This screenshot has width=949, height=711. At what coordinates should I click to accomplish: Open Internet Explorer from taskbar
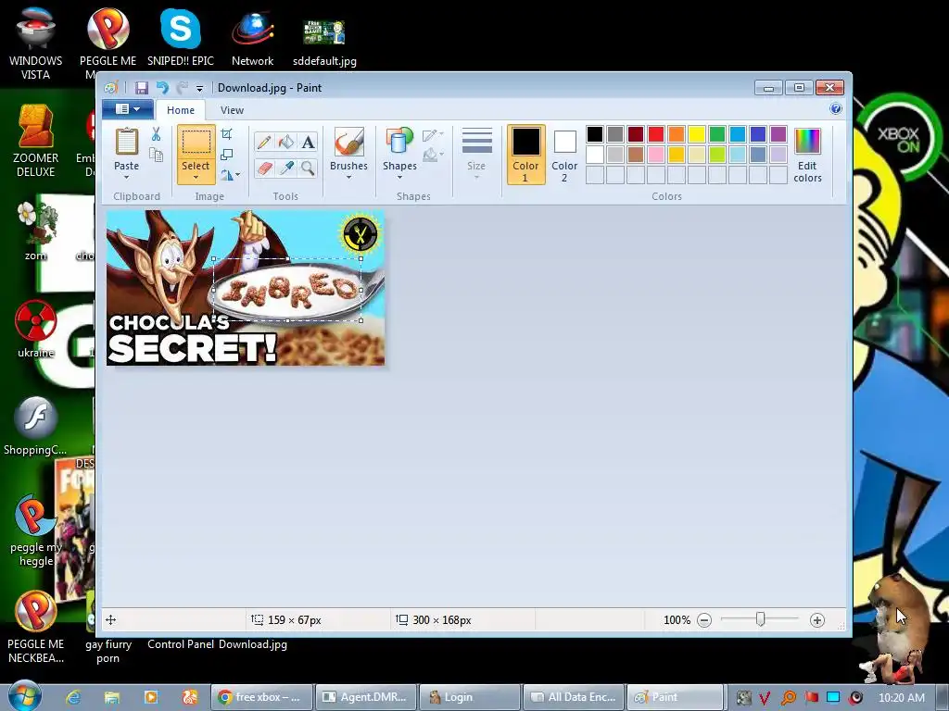73,697
